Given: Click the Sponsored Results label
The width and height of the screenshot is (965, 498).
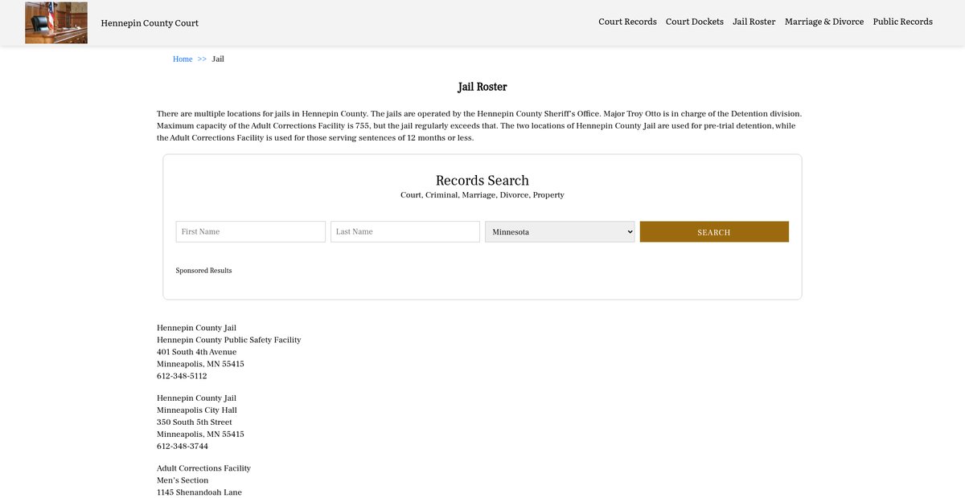Looking at the screenshot, I should 203,271.
